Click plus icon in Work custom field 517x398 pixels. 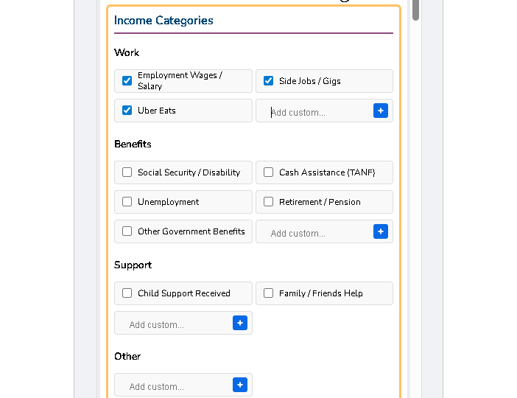(380, 111)
